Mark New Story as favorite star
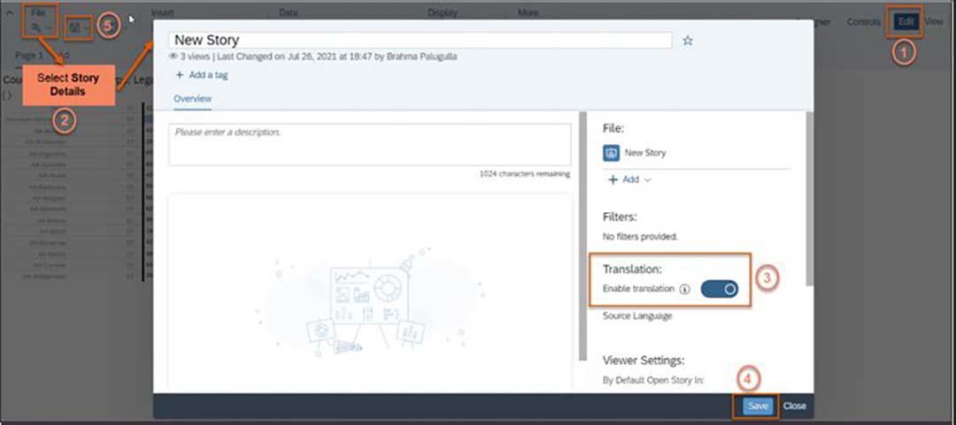This screenshot has height=425, width=956. 688,40
